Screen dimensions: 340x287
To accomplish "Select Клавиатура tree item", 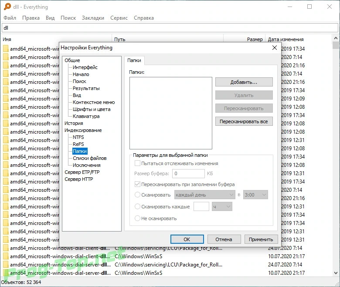I will pos(86,116).
